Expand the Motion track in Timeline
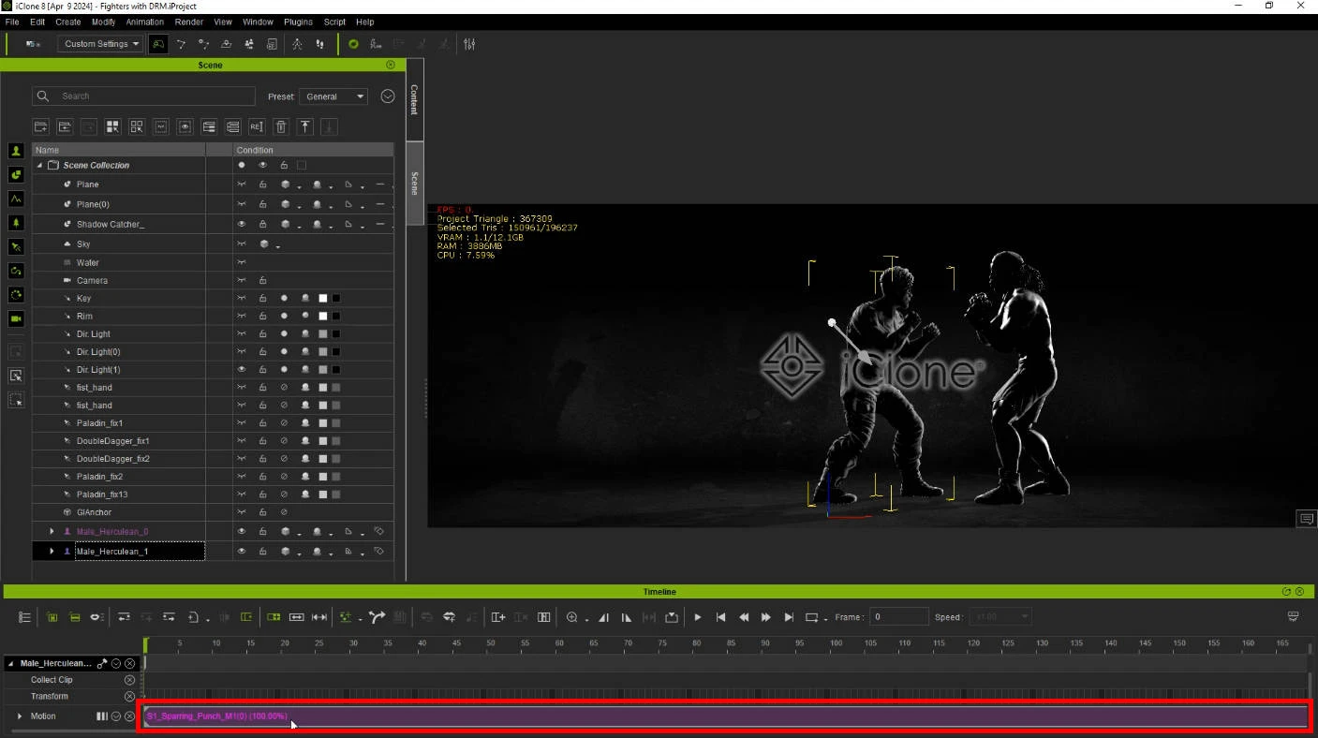The image size is (1318, 738). [x=20, y=716]
